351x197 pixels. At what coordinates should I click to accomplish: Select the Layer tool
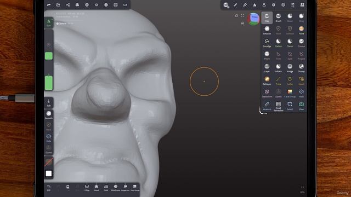pos(267,68)
